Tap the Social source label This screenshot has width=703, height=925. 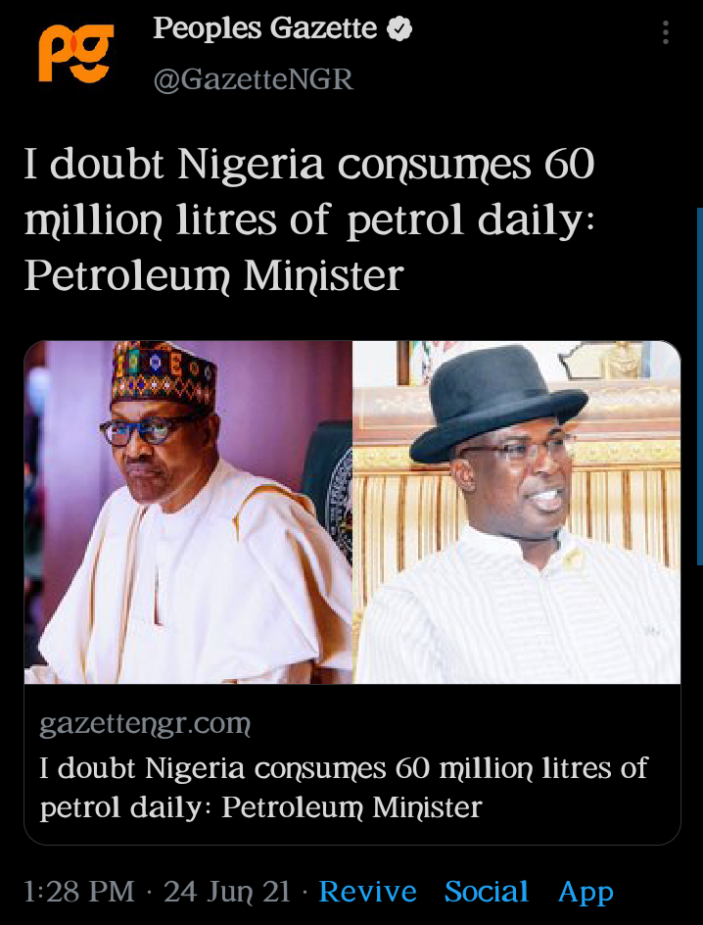click(x=487, y=892)
